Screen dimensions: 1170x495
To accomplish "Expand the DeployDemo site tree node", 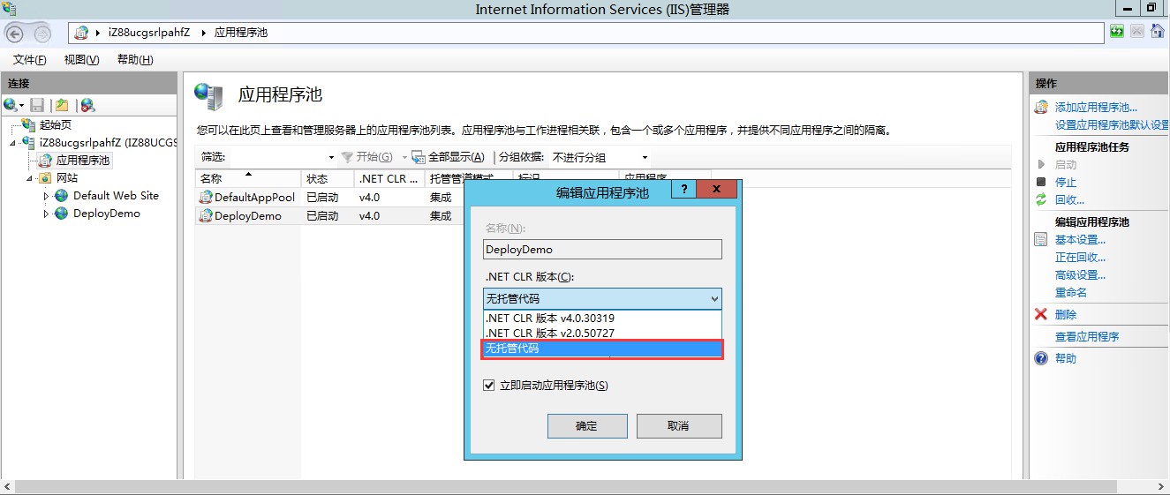I will pos(47,214).
